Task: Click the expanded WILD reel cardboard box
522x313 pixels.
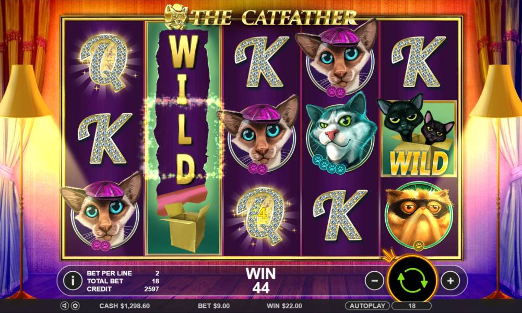Action: pos(185,226)
